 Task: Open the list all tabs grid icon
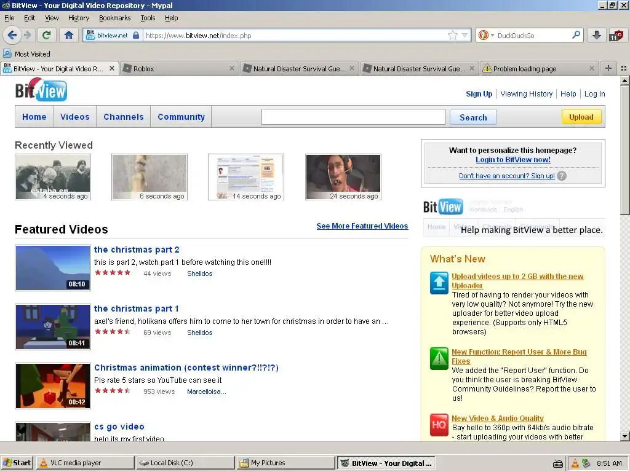(624, 68)
